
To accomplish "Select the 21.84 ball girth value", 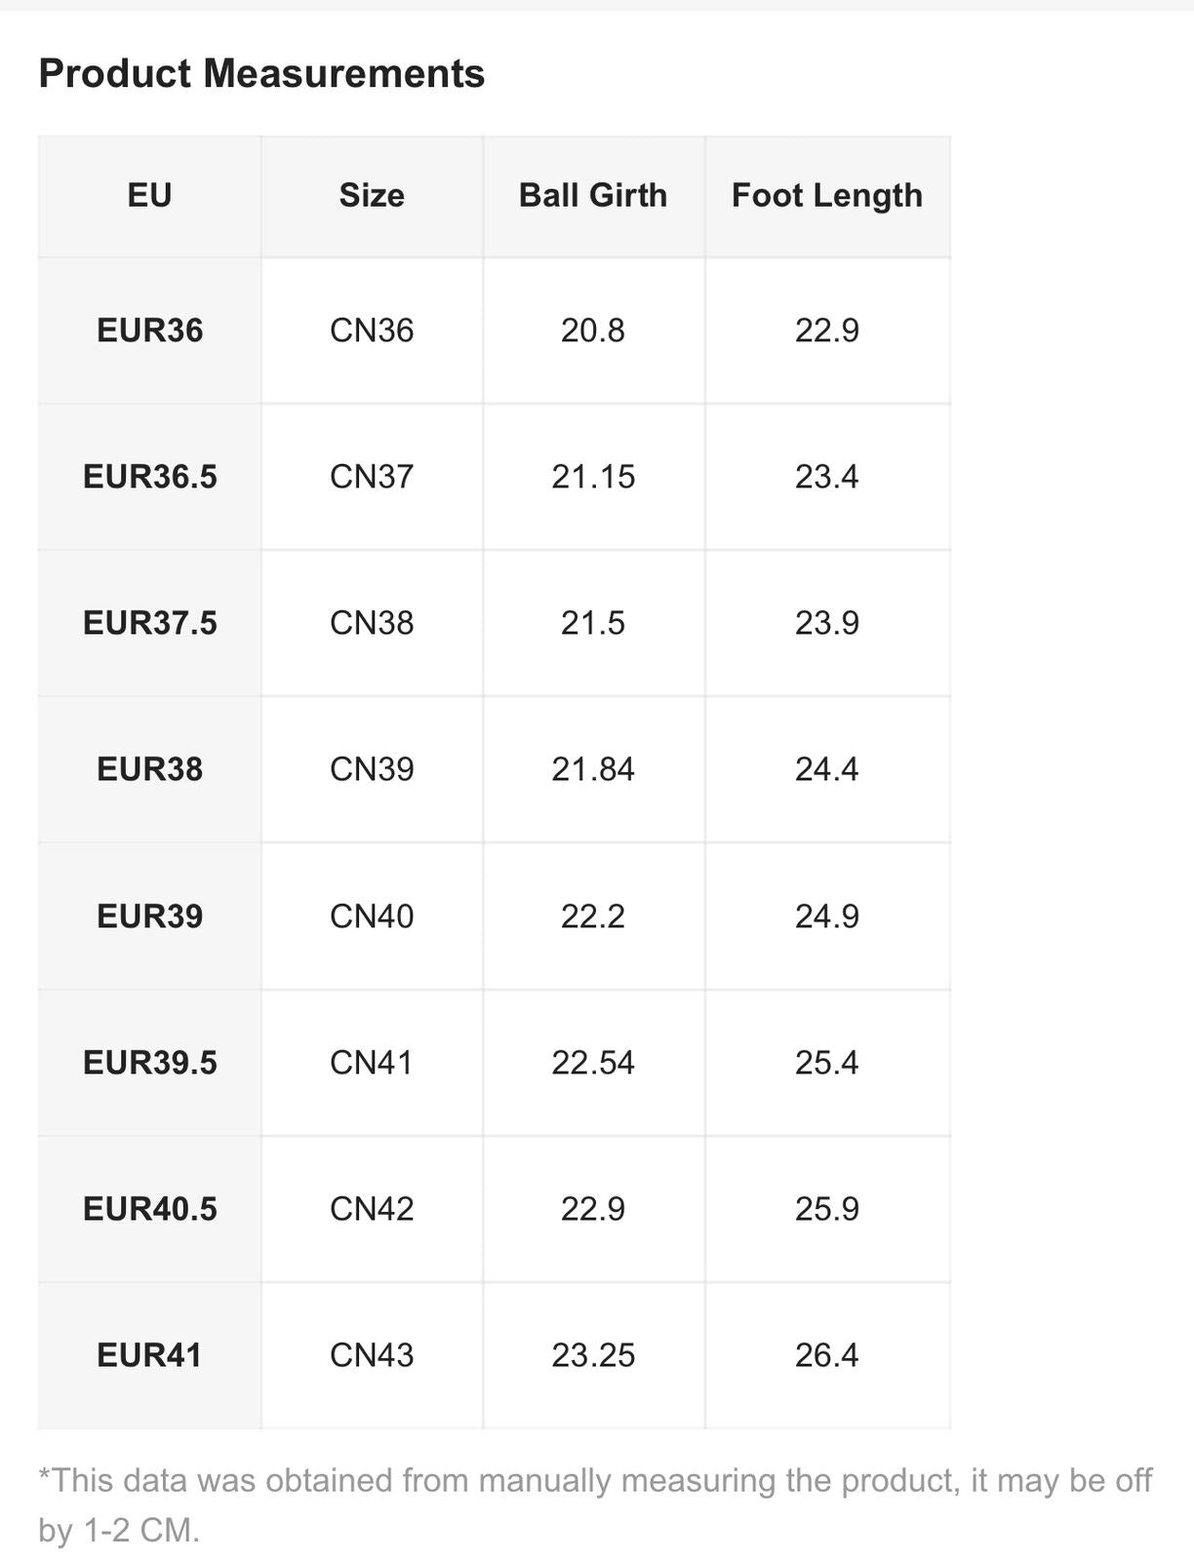I will tap(593, 769).
